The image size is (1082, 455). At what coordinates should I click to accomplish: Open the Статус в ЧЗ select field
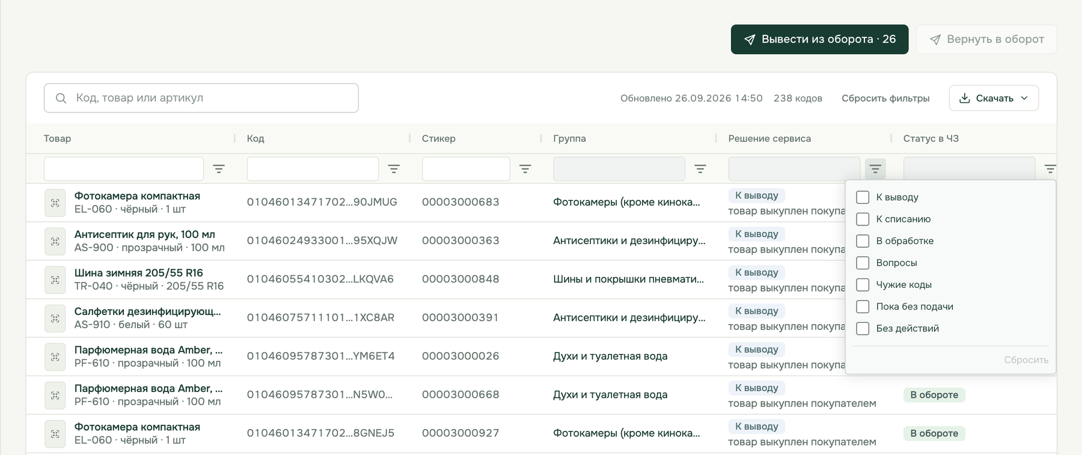tap(969, 169)
